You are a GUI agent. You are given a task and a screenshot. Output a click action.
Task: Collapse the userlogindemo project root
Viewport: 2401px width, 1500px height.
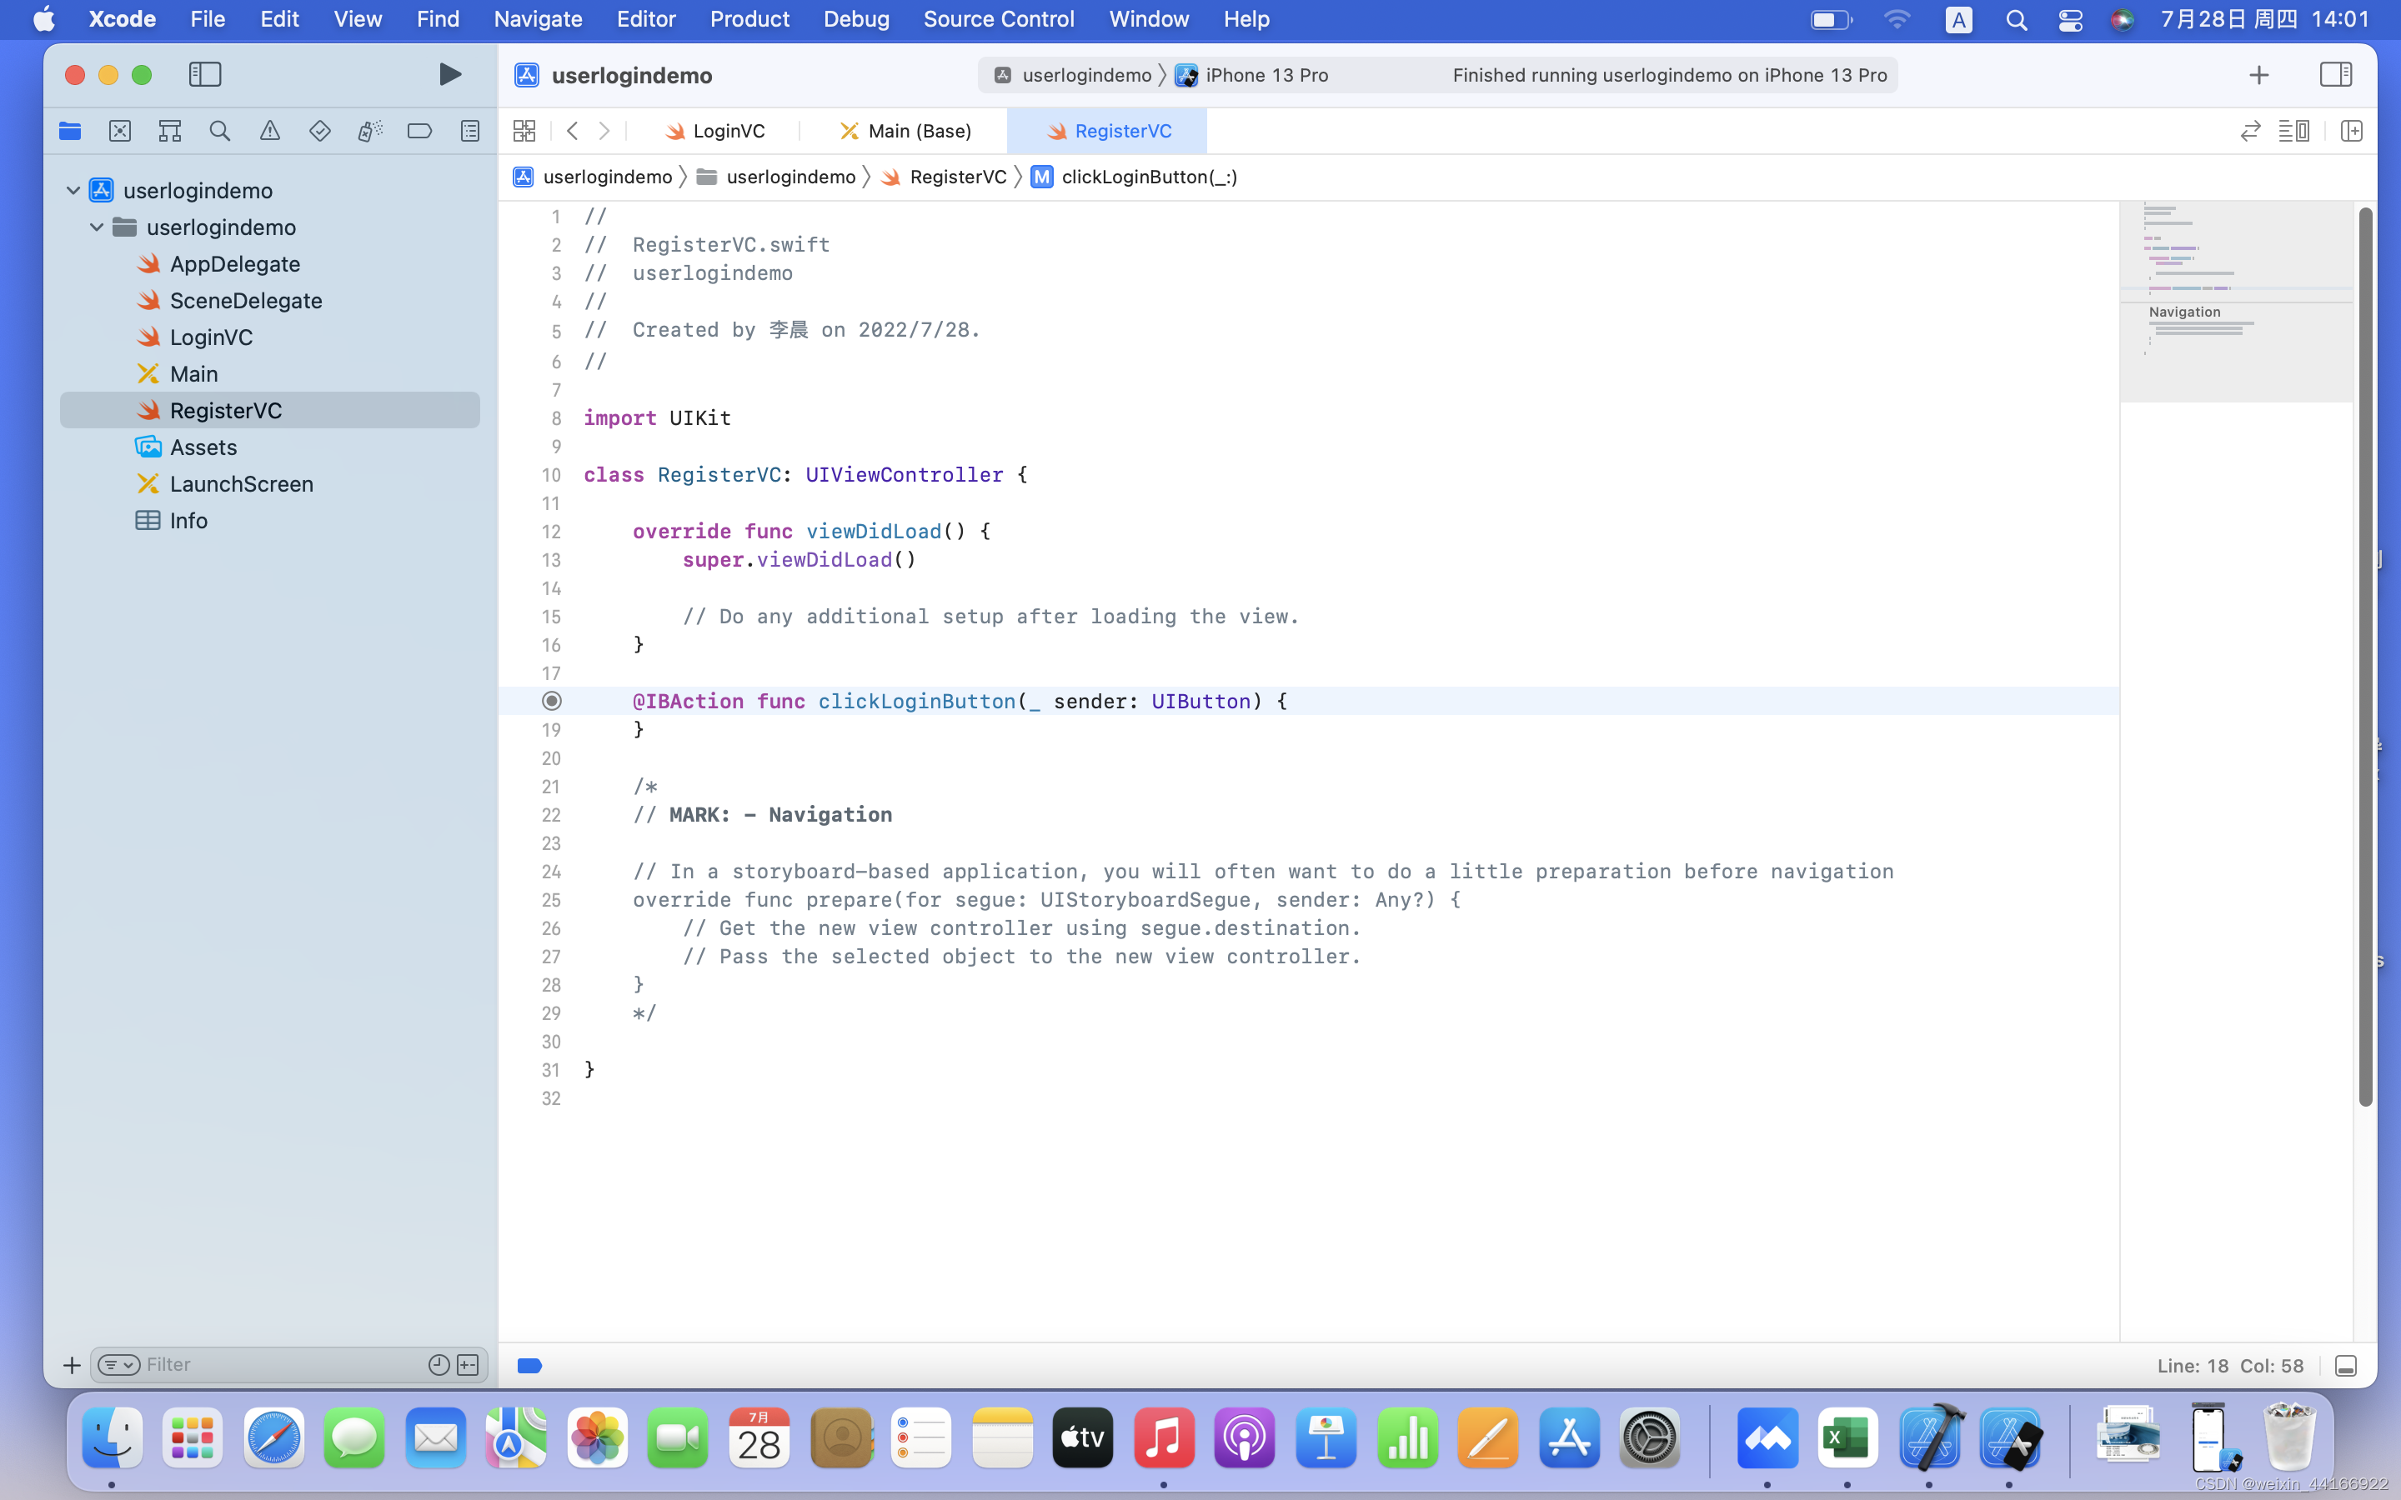73,191
